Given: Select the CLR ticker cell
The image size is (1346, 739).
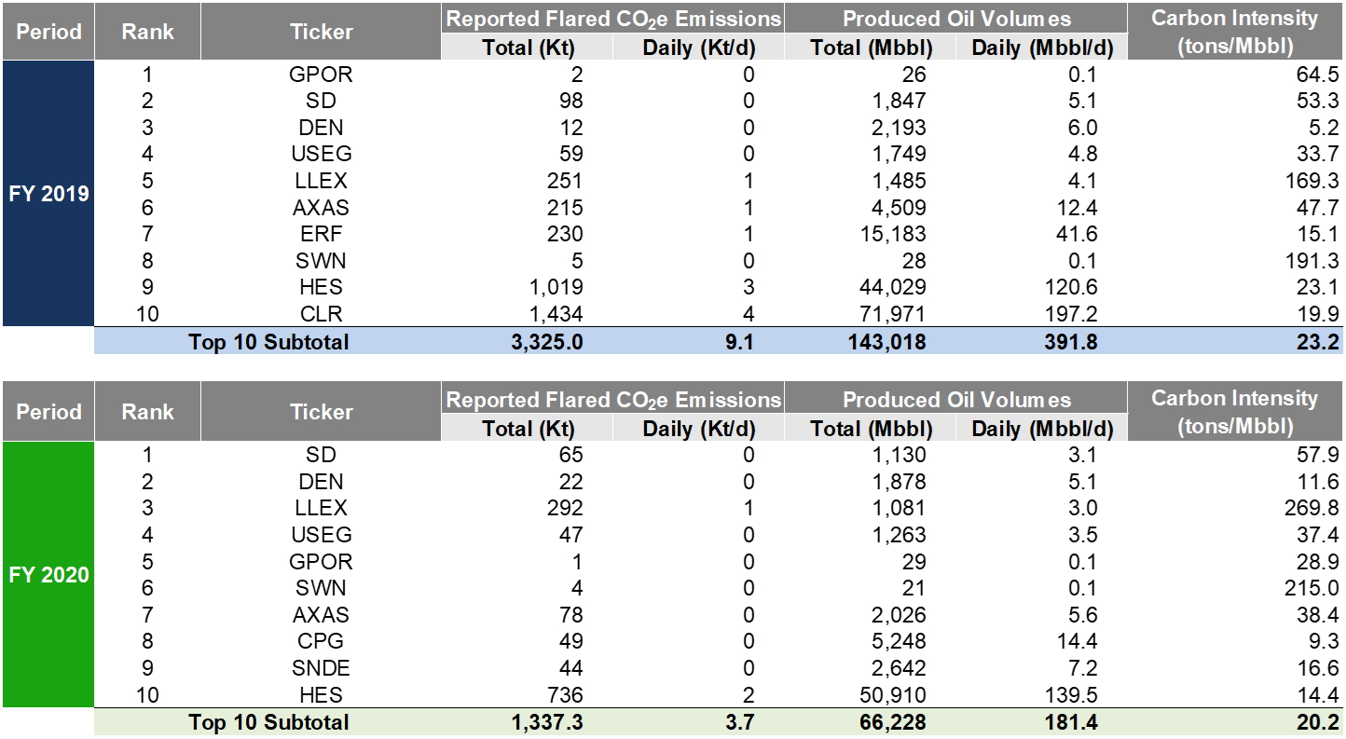Looking at the screenshot, I should (321, 314).
